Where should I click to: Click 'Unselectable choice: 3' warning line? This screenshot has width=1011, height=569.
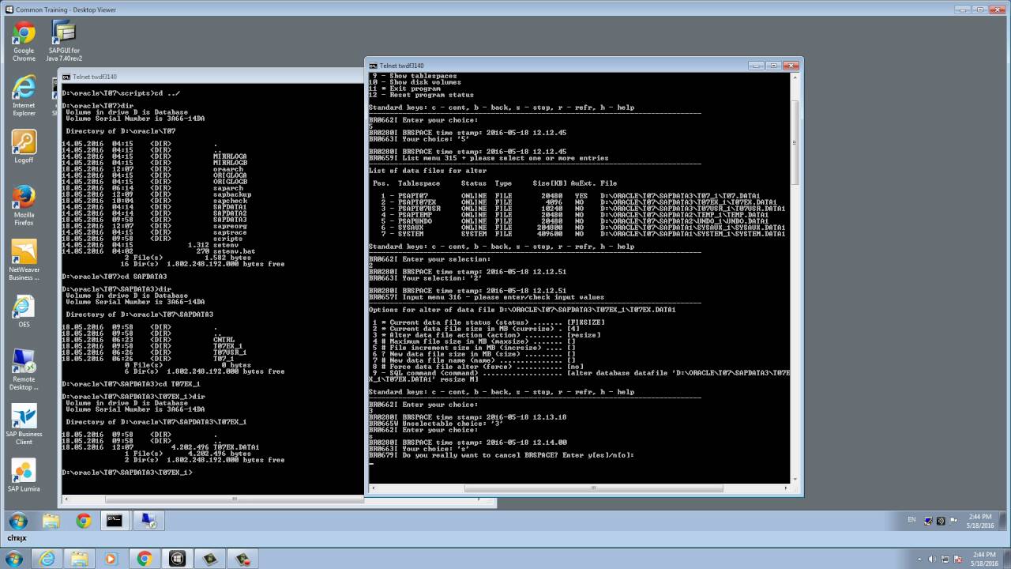pyautogui.click(x=436, y=424)
